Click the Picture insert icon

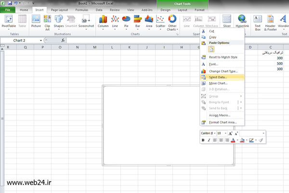click(36, 21)
